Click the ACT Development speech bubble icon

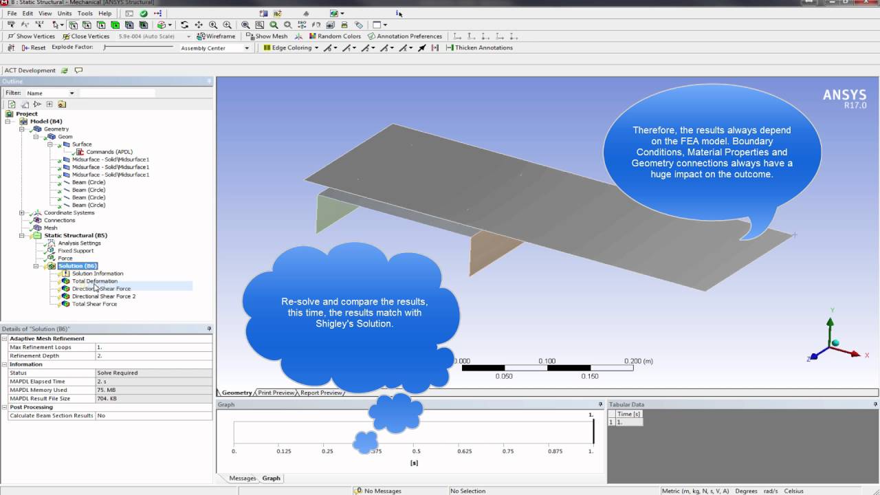(78, 70)
